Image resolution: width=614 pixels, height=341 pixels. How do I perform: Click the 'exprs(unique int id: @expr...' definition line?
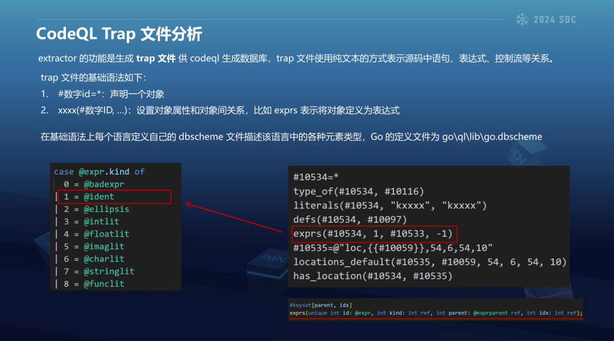(x=436, y=313)
